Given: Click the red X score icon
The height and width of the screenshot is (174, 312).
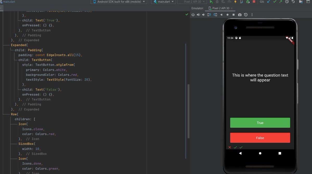Looking at the screenshot, I should coord(230,147).
